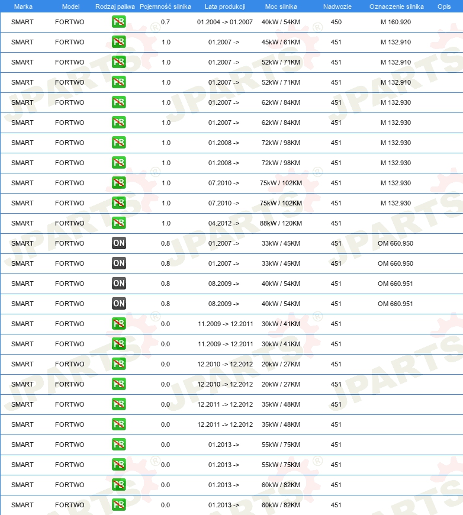Click the petrol icon in the lower 72kW / 98KM row
463x515 pixels.
pyautogui.click(x=118, y=163)
